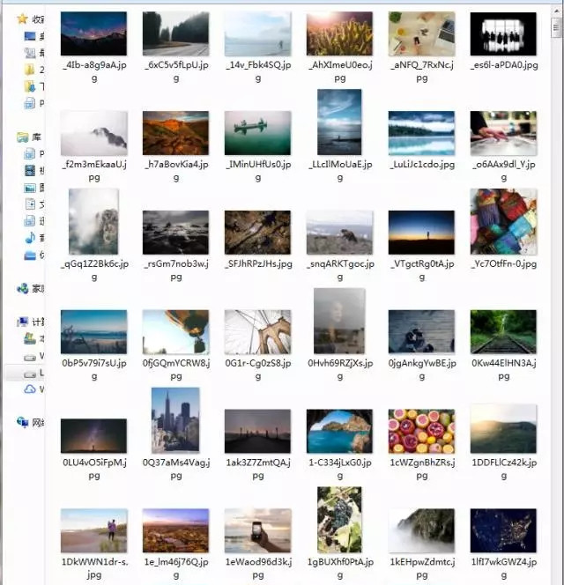Select the _6xC5v5fLpU.jpg foggy road thumbnail
The image size is (564, 585).
click(x=175, y=33)
